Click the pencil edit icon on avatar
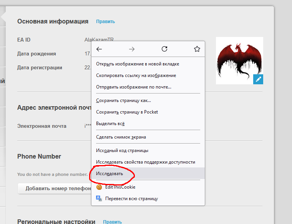 258,79
